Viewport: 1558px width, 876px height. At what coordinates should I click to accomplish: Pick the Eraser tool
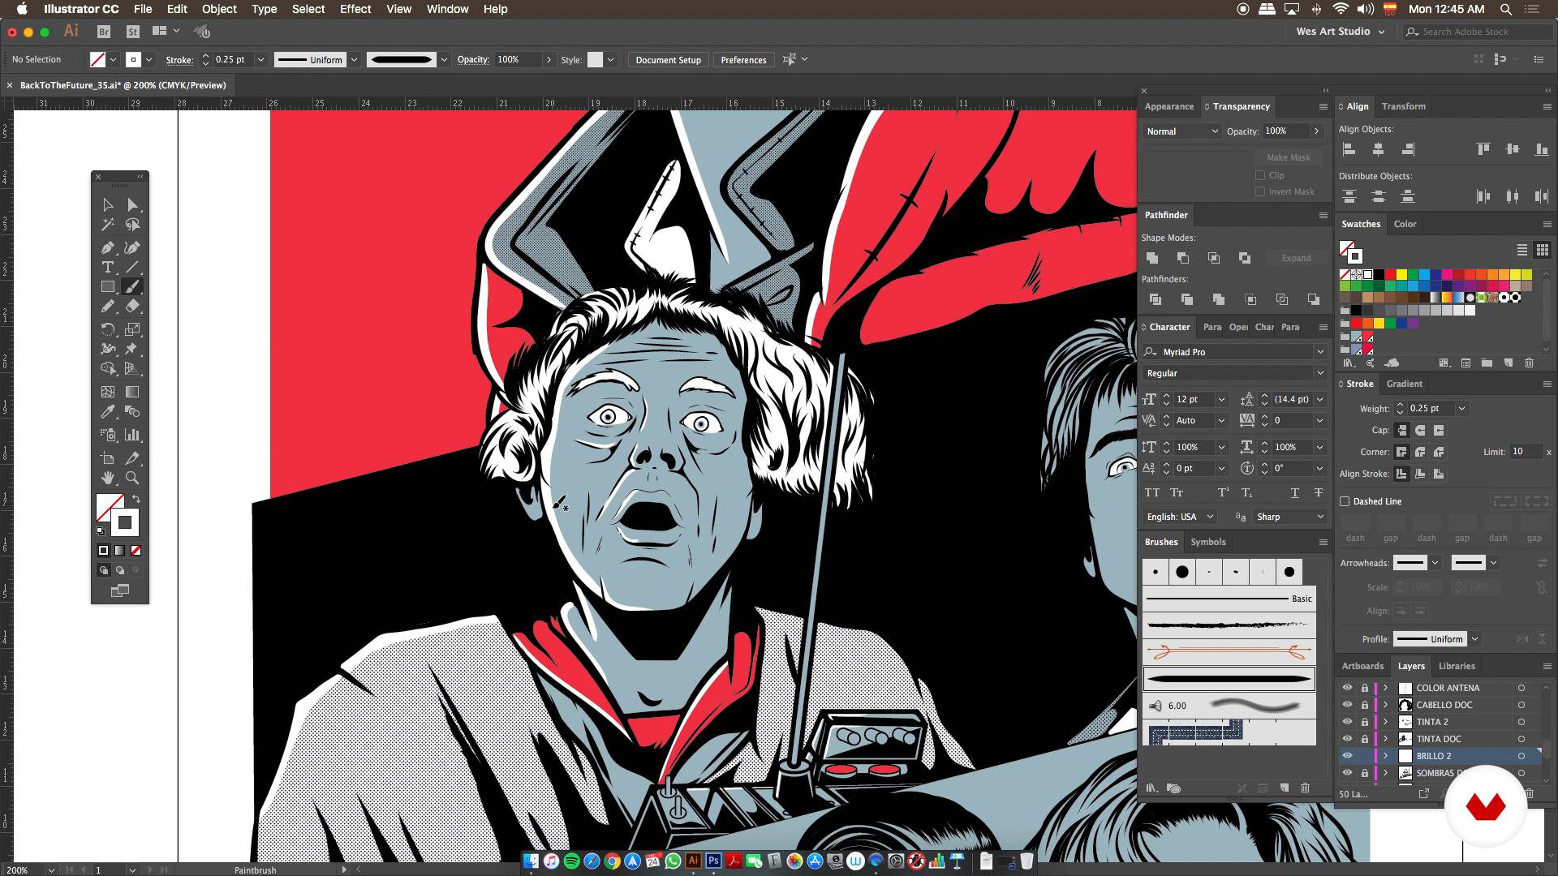click(x=132, y=307)
